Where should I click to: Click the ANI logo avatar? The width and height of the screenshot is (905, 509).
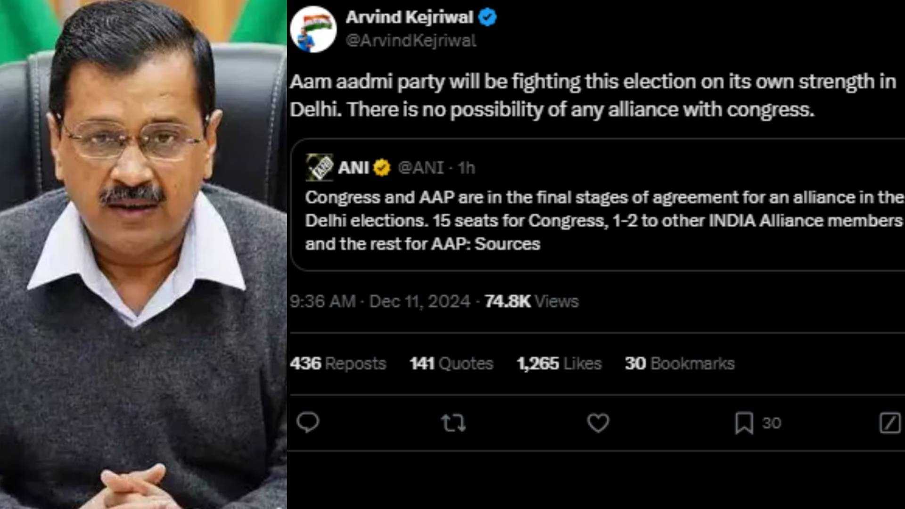click(319, 167)
